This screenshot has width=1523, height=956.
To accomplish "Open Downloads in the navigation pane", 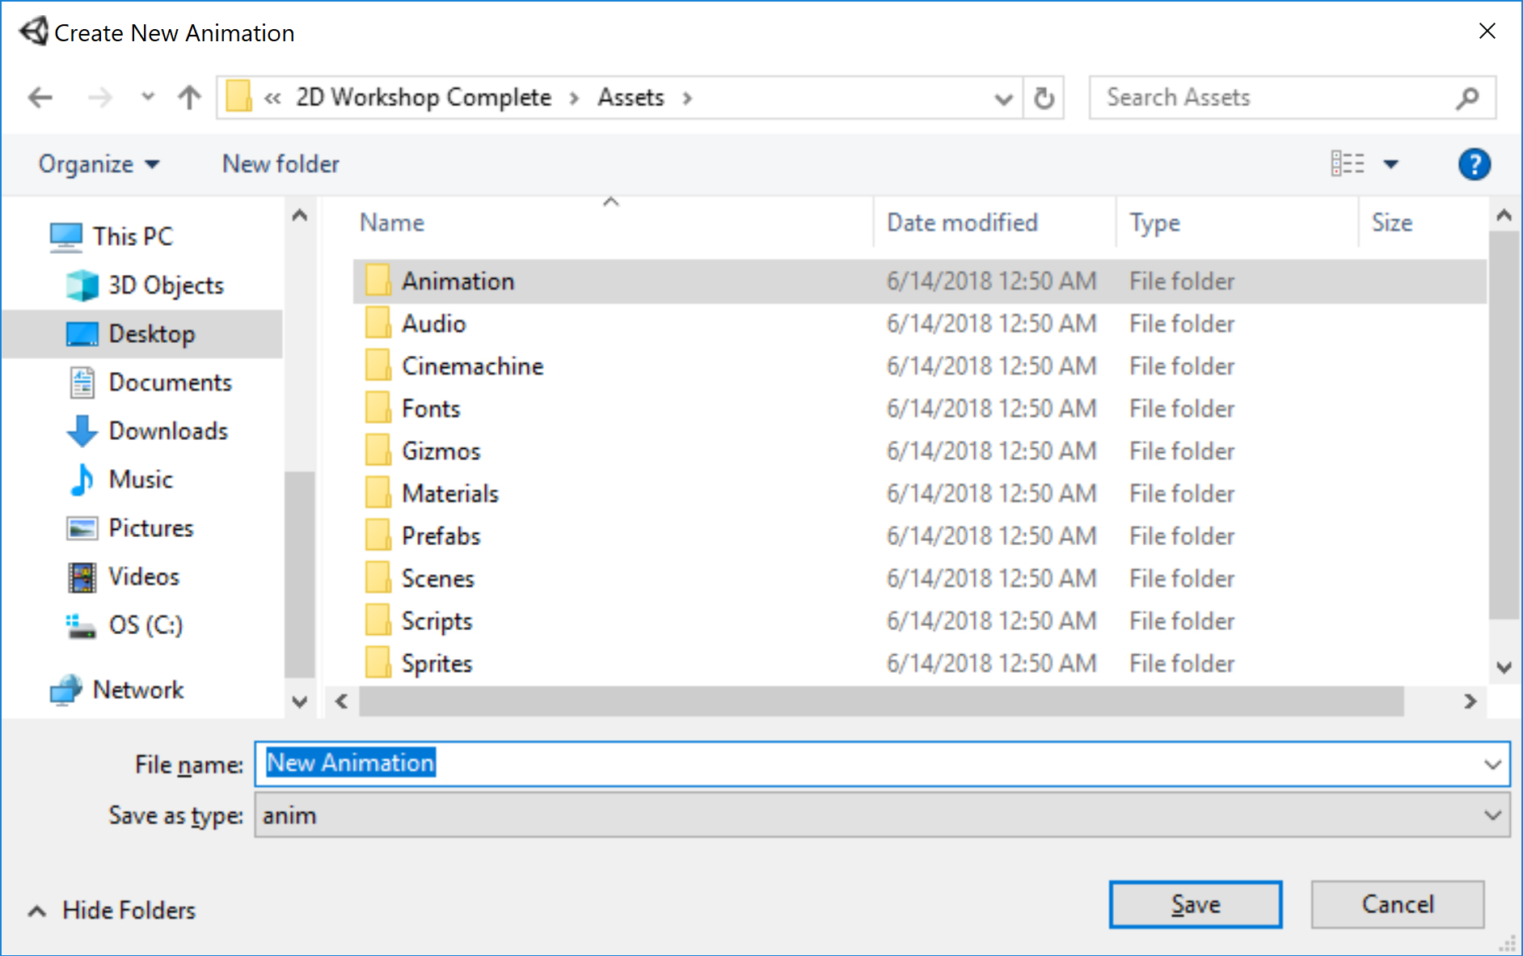I will click(x=168, y=431).
